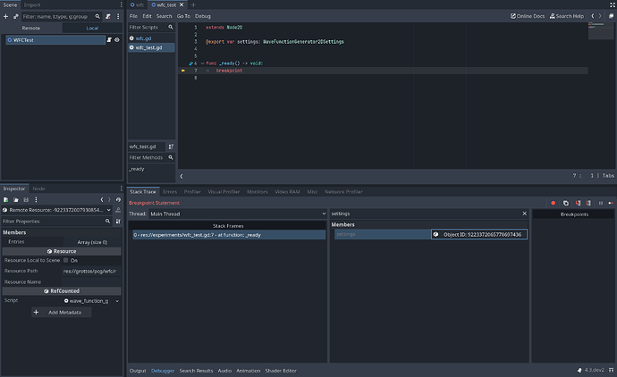The height and width of the screenshot is (377, 617).
Task: Open documentation for the inspected object
Action: tap(118, 210)
